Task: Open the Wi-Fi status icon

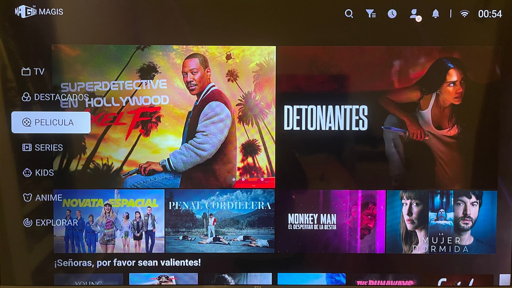Action: [x=464, y=14]
